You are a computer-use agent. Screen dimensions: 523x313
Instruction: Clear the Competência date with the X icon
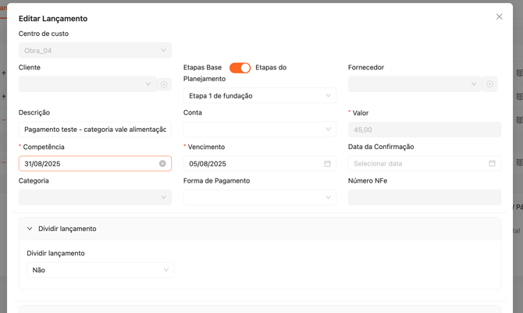coord(162,164)
